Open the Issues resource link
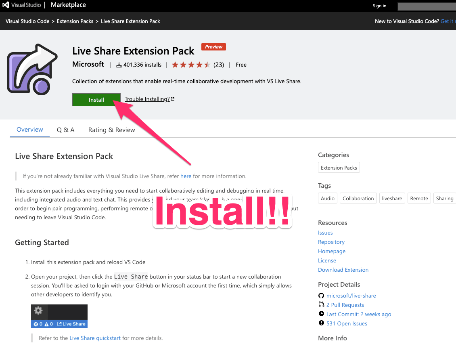 (x=325, y=233)
